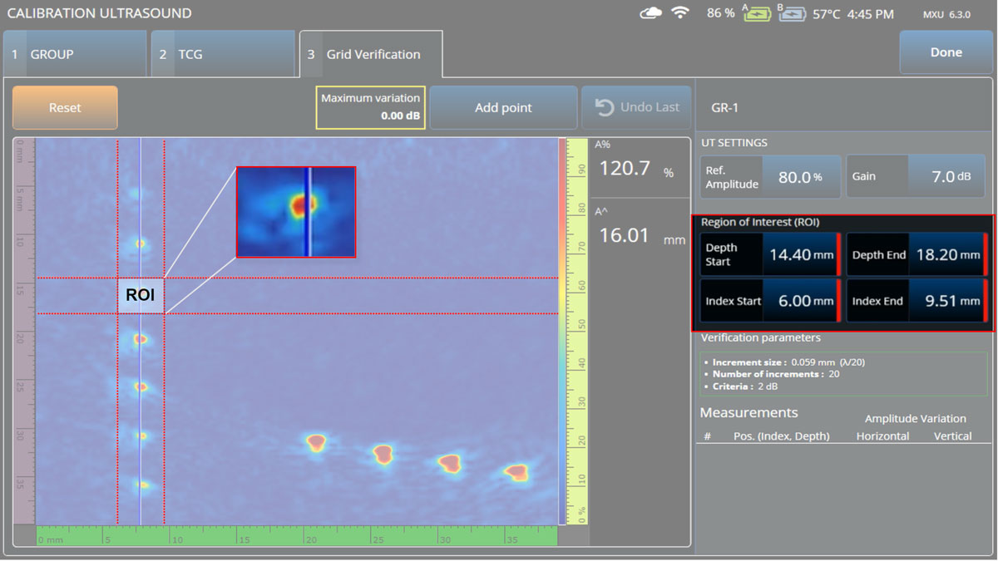The image size is (998, 561).
Task: Click battery B indicator icon
Action: point(790,13)
